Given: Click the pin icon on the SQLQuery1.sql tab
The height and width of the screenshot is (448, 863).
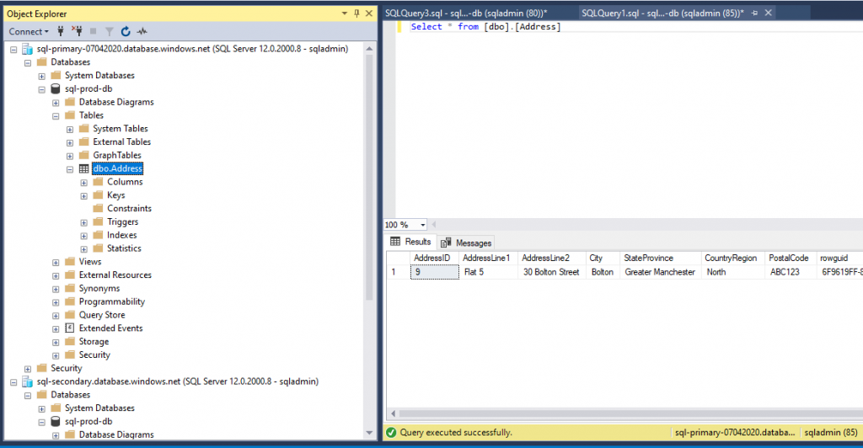Looking at the screenshot, I should click(754, 13).
